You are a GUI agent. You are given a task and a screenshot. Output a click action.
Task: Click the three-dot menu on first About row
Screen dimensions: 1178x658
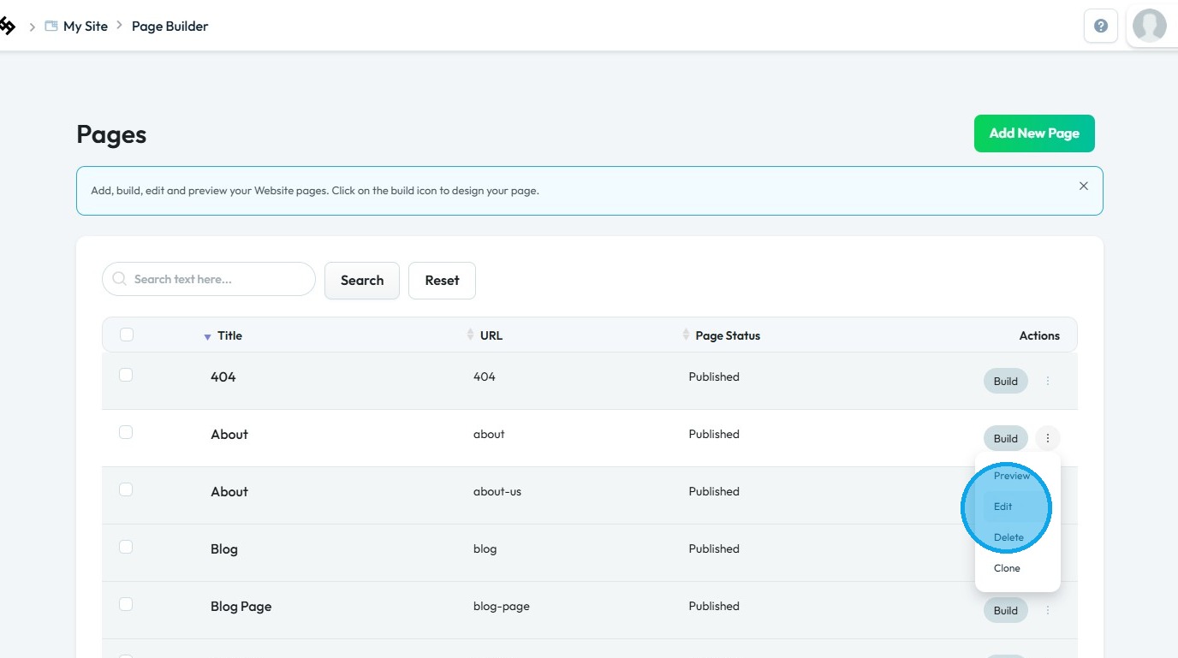[1048, 438]
